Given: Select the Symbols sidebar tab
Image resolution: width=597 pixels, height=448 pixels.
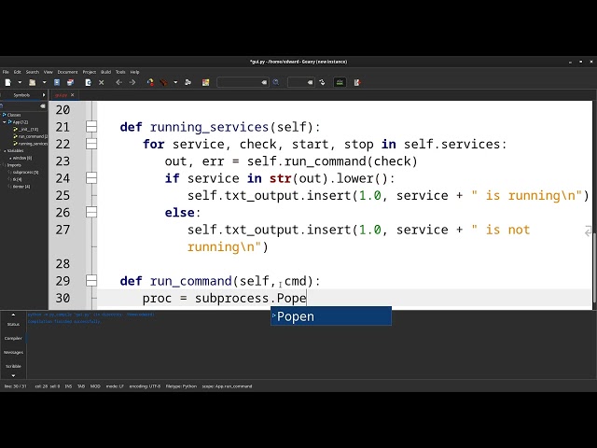Looking at the screenshot, I should pyautogui.click(x=21, y=95).
